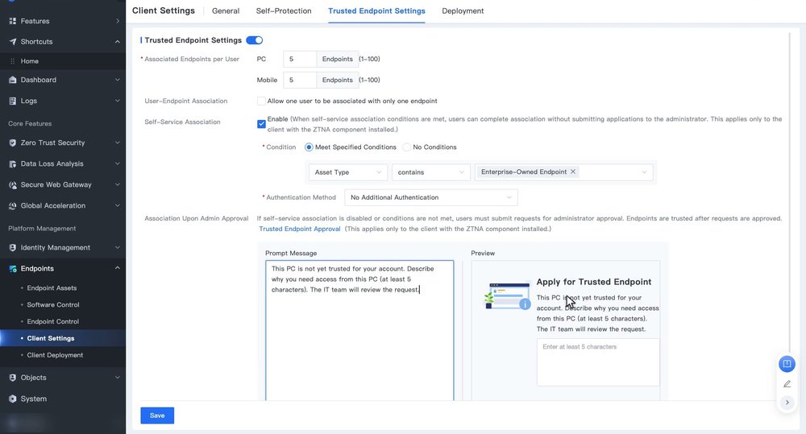Expand the Objects chevron
The height and width of the screenshot is (434, 806).
point(118,378)
